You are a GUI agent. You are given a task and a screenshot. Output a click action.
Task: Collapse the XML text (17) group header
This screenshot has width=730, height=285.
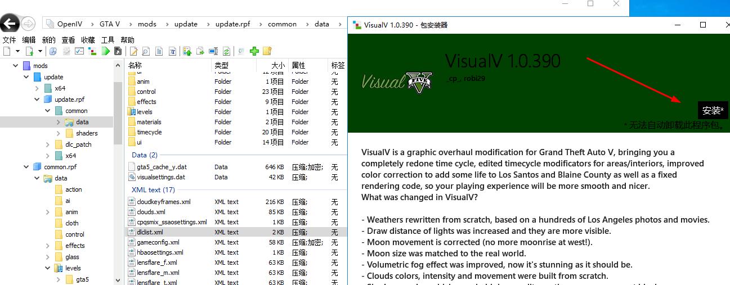tap(153, 190)
